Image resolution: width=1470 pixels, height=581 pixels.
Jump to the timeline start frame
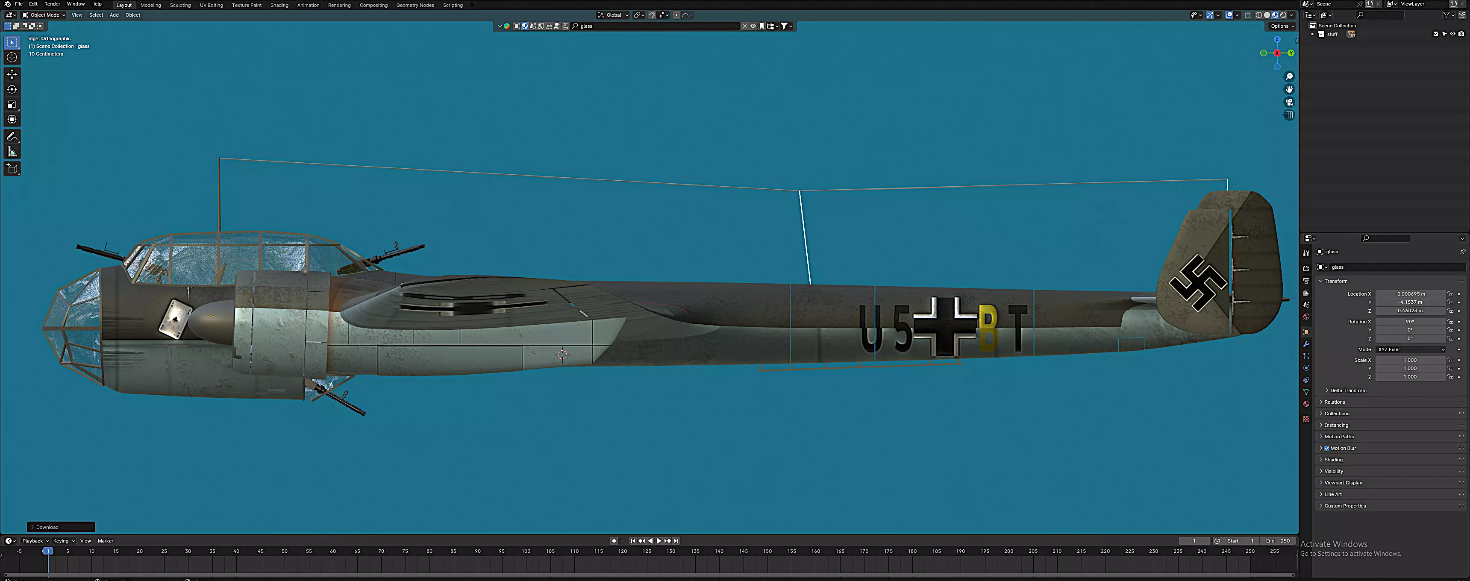[x=633, y=541]
